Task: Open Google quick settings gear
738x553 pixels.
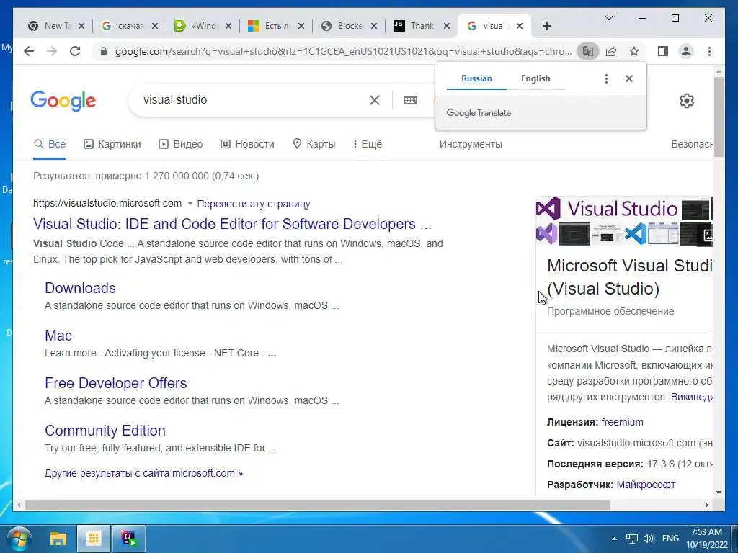Action: pos(687,101)
